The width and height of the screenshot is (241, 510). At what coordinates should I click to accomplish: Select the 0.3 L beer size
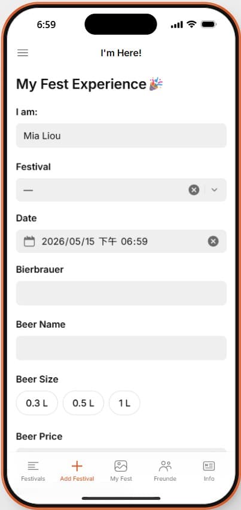click(x=36, y=403)
